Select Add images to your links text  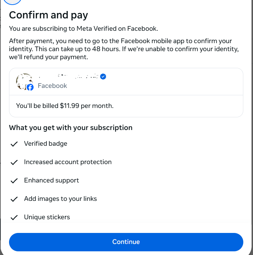[60, 199]
